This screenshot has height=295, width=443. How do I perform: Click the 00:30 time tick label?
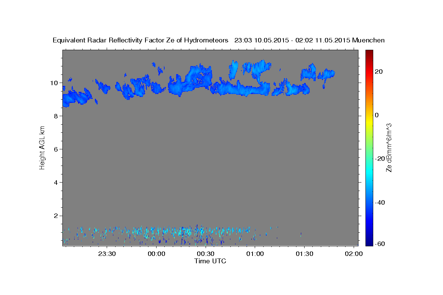[x=206, y=254]
